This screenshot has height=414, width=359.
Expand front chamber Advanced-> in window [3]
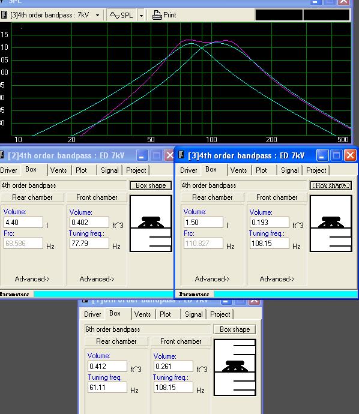click(277, 279)
